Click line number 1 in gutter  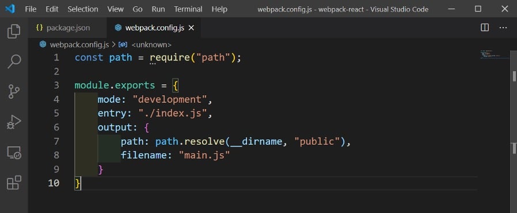click(x=56, y=58)
